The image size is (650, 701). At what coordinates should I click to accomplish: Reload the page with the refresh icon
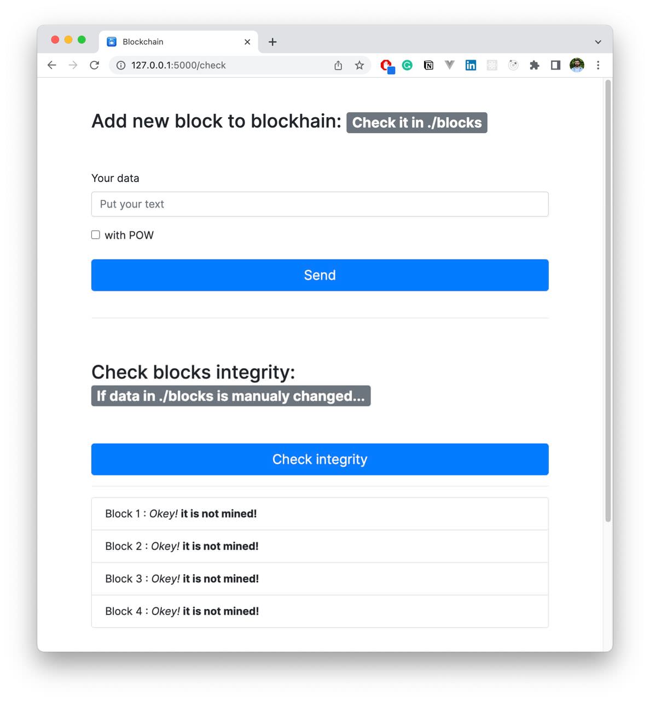pos(94,65)
